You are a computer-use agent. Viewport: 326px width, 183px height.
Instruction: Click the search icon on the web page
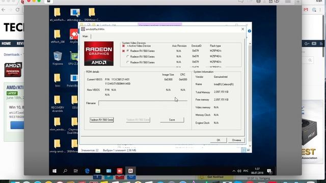pyautogui.click(x=310, y=60)
